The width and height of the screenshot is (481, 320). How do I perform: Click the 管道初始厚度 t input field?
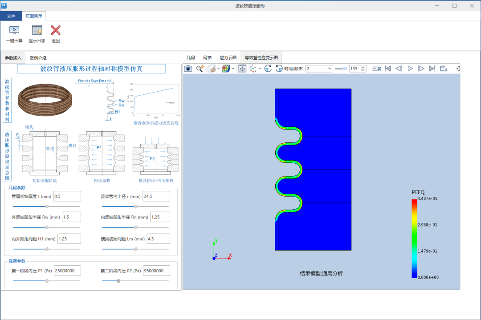[67, 196]
